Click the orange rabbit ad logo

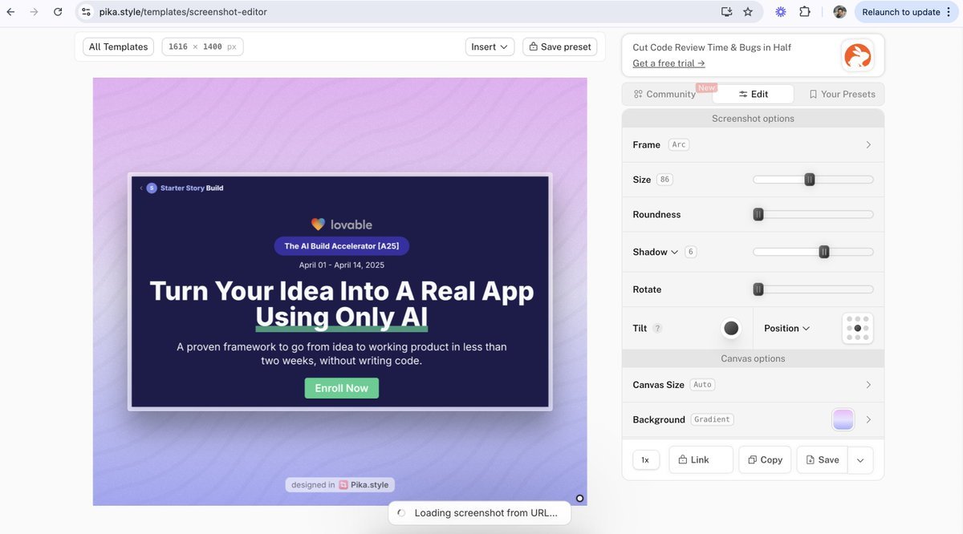point(858,55)
